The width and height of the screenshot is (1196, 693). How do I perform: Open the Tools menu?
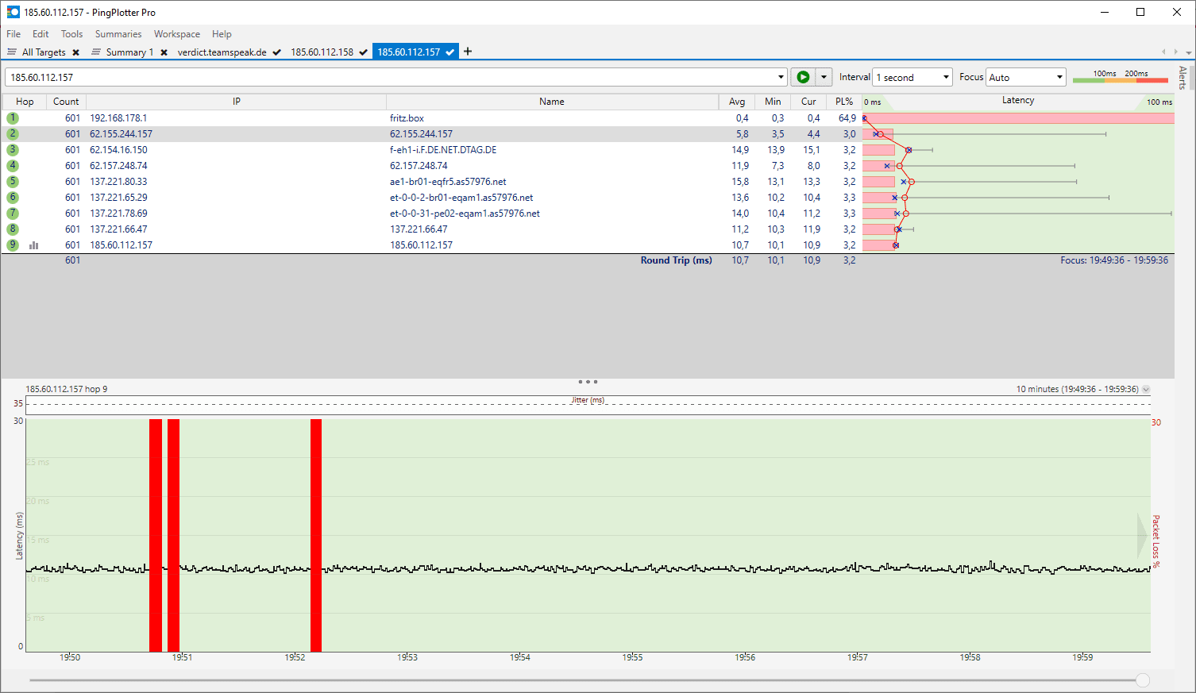[71, 34]
